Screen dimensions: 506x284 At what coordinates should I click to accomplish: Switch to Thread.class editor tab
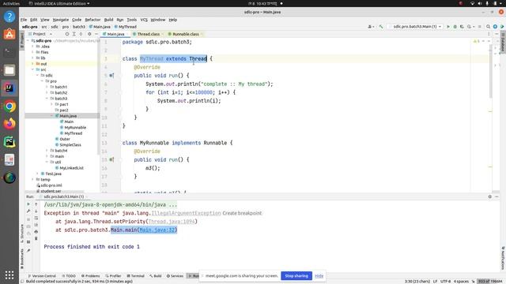pos(148,34)
